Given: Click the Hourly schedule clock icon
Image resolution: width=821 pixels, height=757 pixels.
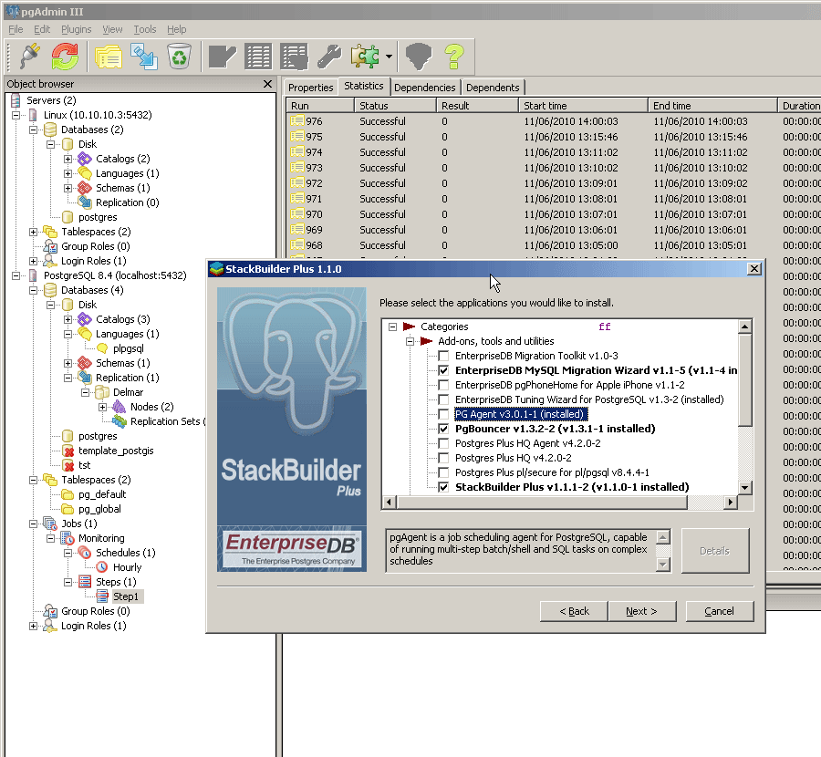Looking at the screenshot, I should click(102, 567).
